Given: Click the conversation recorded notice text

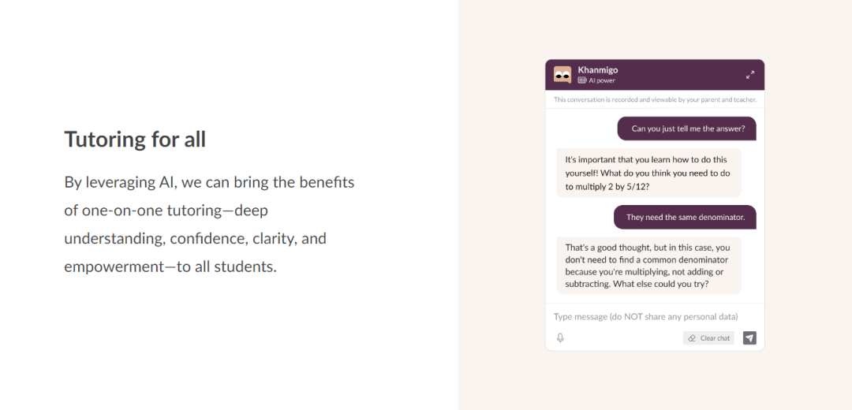Looking at the screenshot, I should [655, 100].
